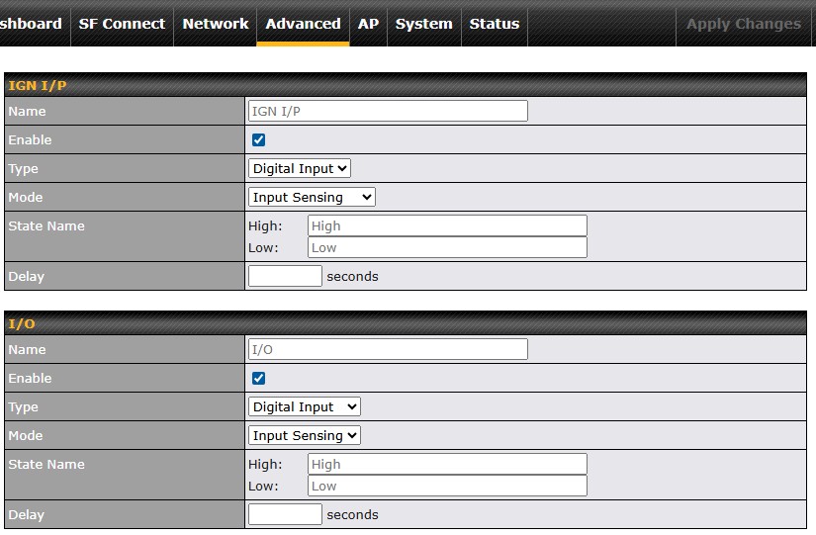Toggle the I/O Enable checkbox
816x535 pixels.
[x=259, y=379]
